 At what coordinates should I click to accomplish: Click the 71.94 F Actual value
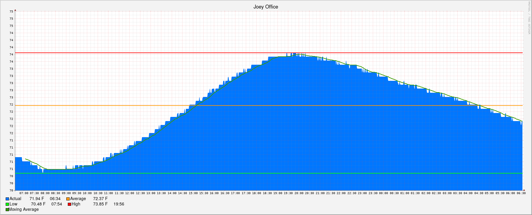[37, 199]
